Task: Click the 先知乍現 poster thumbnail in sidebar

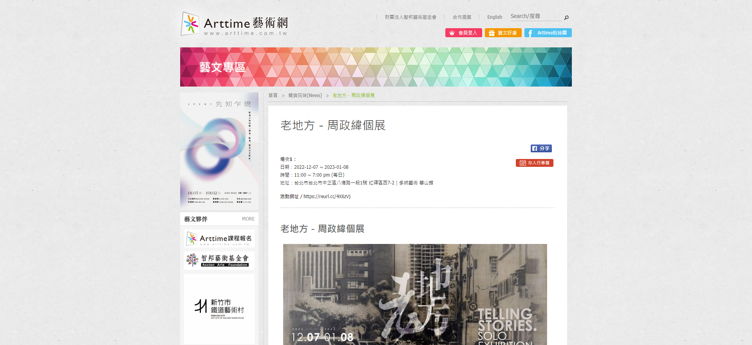Action: [219, 151]
